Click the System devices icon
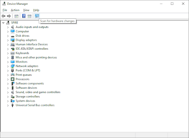 (13, 101)
